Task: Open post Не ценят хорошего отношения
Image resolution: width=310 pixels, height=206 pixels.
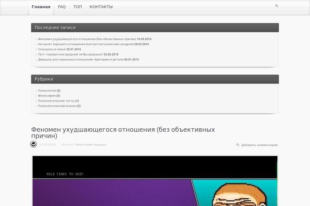Action: click(x=86, y=44)
